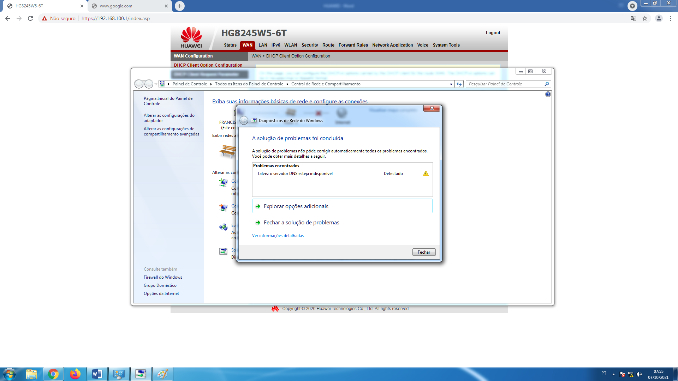Bookmark this page with star icon
The height and width of the screenshot is (381, 678).
645,18
